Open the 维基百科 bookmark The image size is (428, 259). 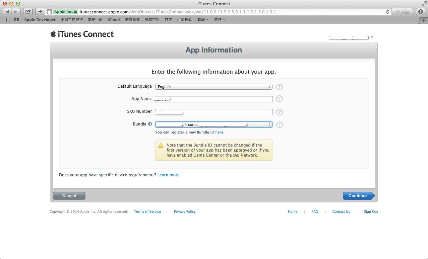152,20
